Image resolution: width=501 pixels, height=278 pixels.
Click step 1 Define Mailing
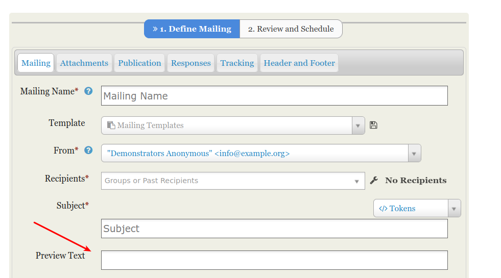192,29
